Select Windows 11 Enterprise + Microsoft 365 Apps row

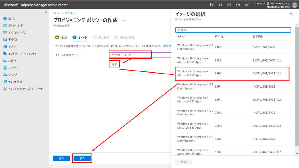click(232, 73)
